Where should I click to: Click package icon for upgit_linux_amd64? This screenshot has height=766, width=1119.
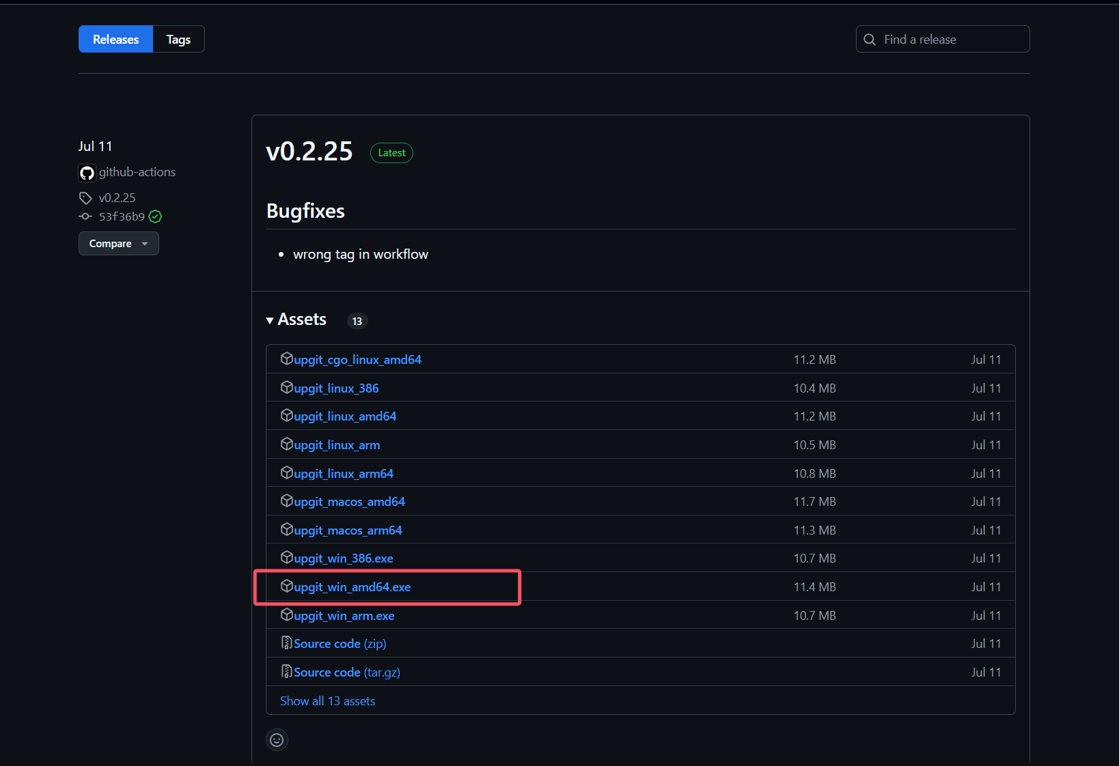(287, 415)
